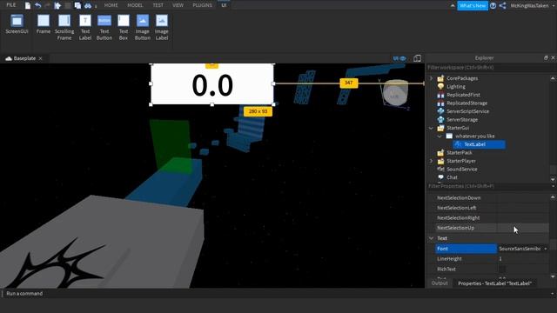Toggle the RichText checkbox
Image resolution: width=557 pixels, height=313 pixels.
point(502,270)
